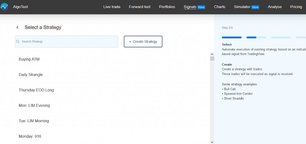Click the scrollbar down arrow

212,142
